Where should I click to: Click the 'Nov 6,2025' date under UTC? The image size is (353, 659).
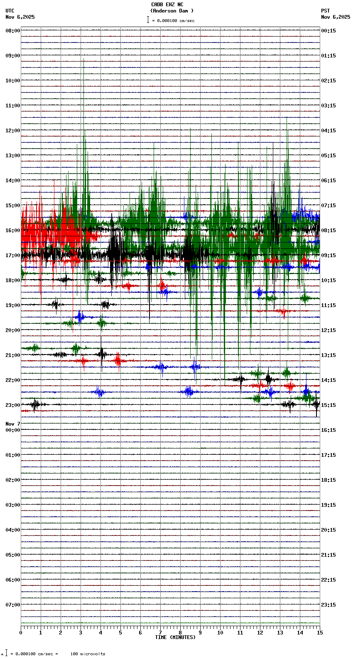coord(20,17)
